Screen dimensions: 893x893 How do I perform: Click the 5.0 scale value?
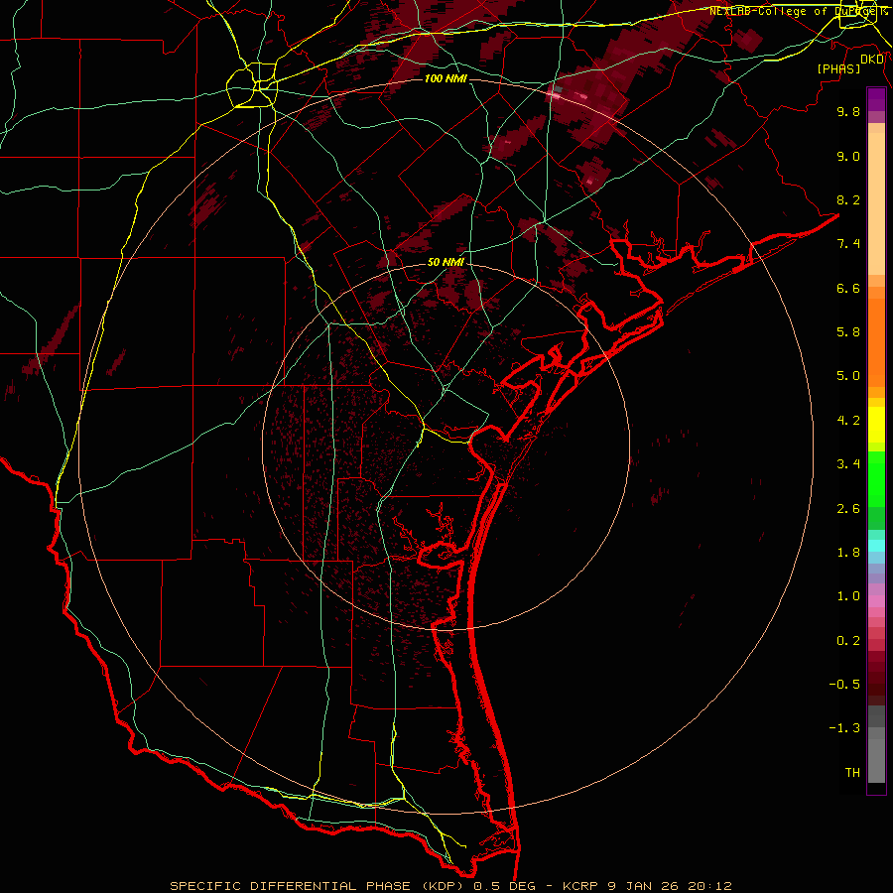click(848, 376)
